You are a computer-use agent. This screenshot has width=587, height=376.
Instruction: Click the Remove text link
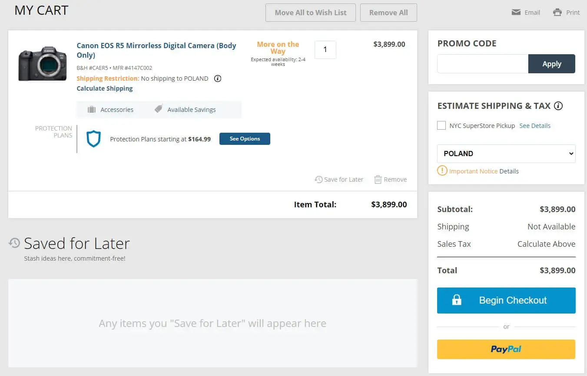pos(395,180)
